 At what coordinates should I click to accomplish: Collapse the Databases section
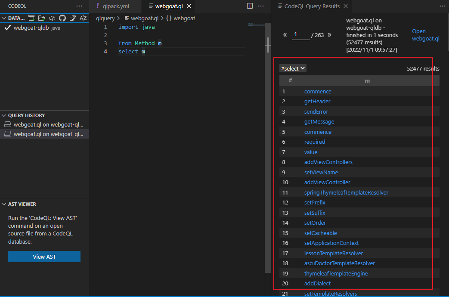coord(4,18)
